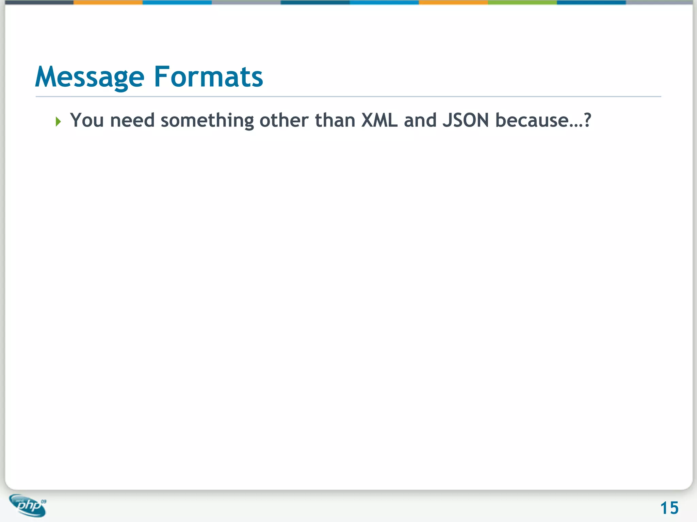
Task: Click the thin divider line under title
Action: coord(348,97)
